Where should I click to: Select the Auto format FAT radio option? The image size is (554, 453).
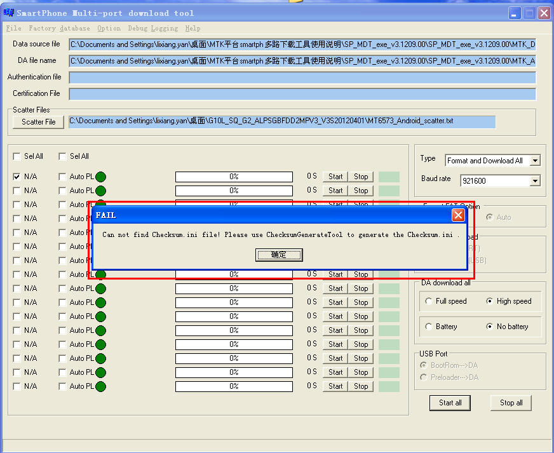tap(489, 217)
